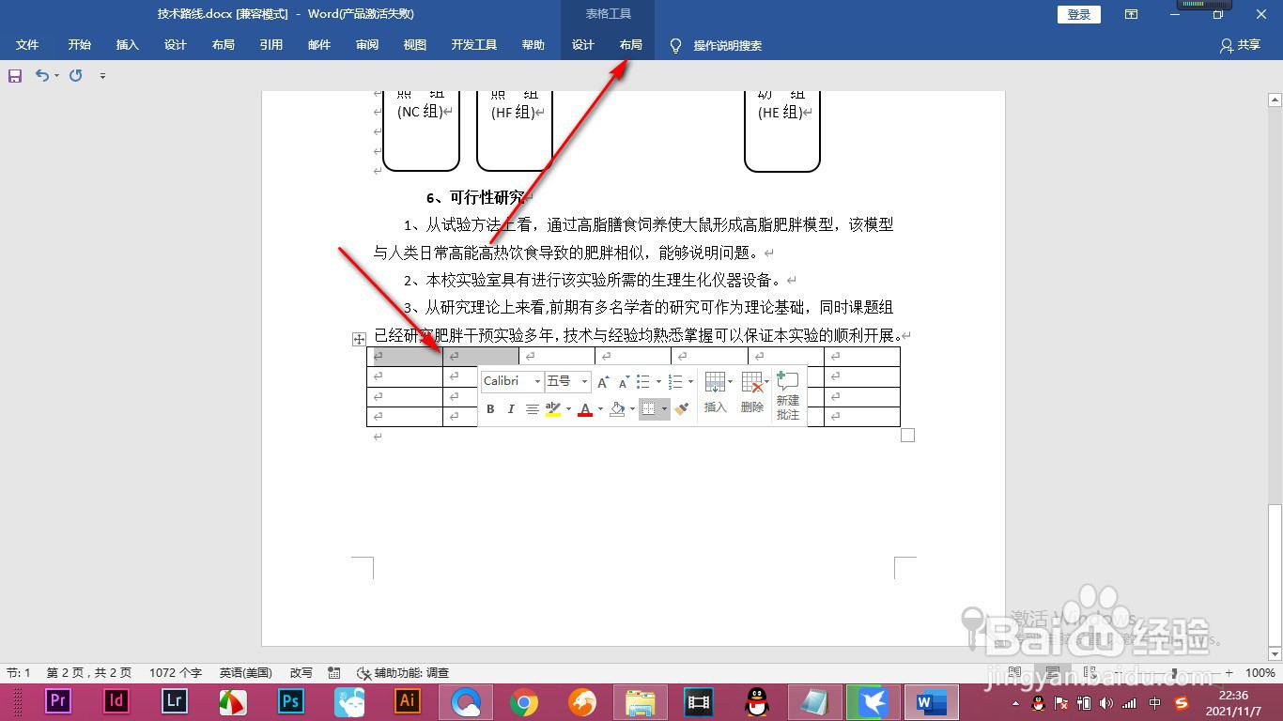1283x721 pixels.
Task: Expand the borders style arrow
Action: pyautogui.click(x=664, y=409)
